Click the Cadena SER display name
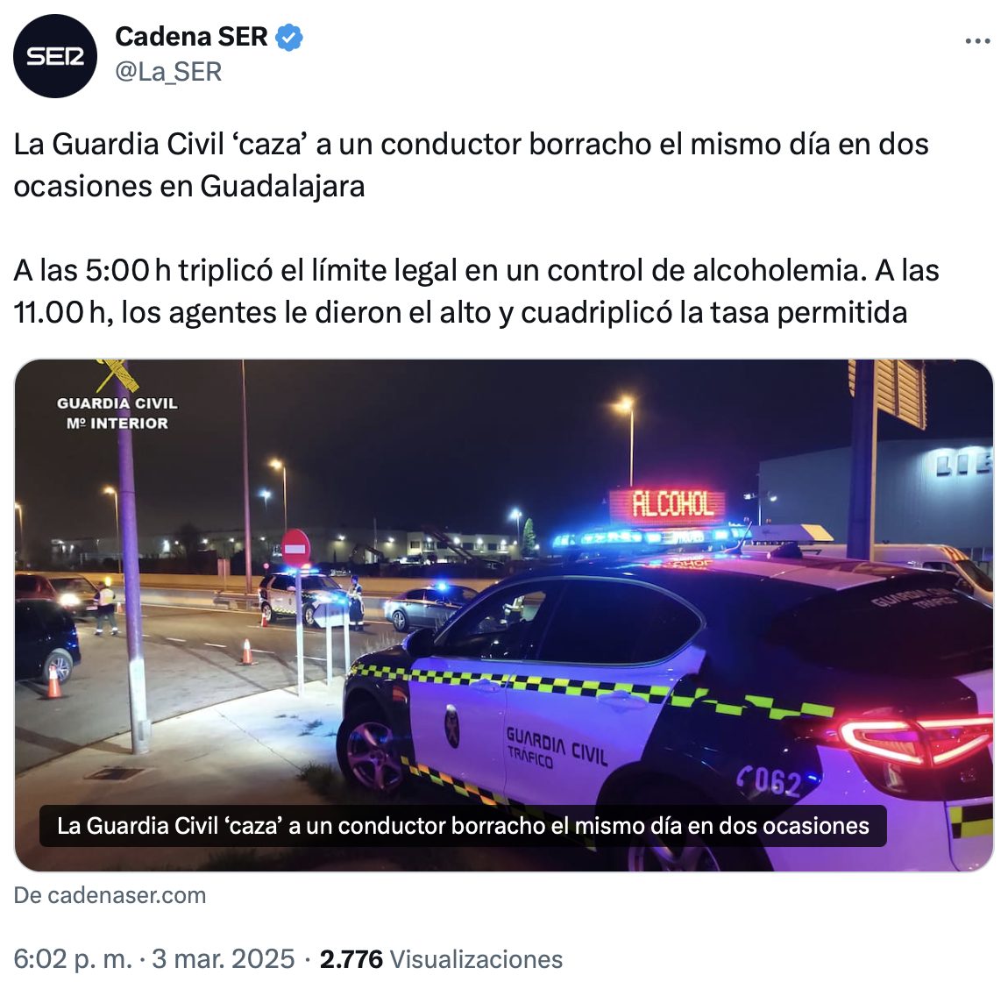1008x989 pixels. (x=191, y=37)
